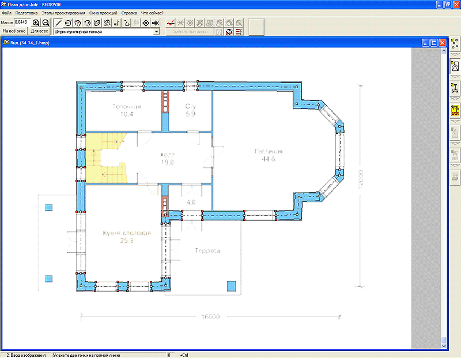Viewport: 461px width, 358px height.
Task: Click the greyed floor-plan stage icon in sidebar
Action: click(x=455, y=154)
